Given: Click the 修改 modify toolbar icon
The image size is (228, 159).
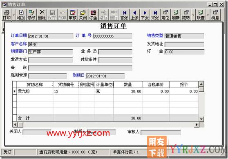Looking at the screenshot, I should click(31, 15).
